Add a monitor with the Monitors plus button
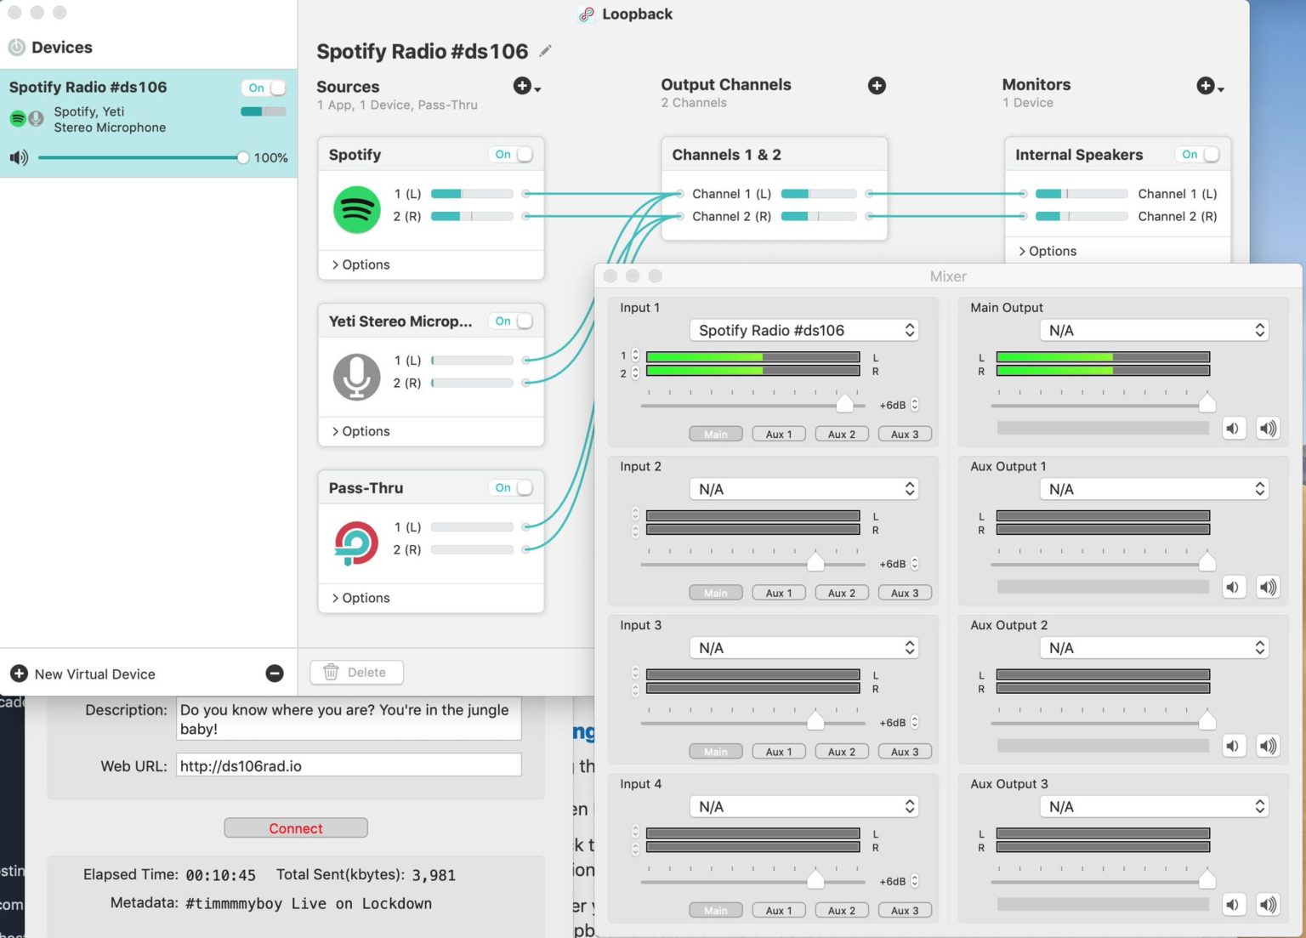The width and height of the screenshot is (1306, 938). point(1210,85)
